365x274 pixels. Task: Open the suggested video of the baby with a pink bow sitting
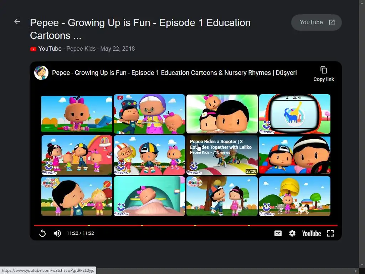[77, 114]
